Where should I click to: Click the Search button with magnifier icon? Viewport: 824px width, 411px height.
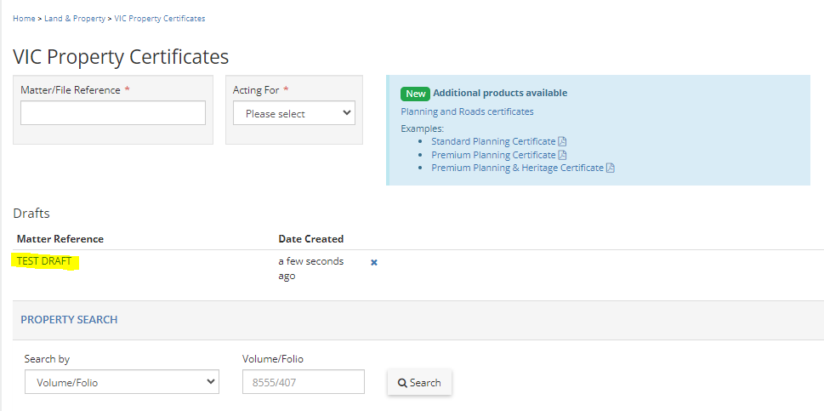(x=419, y=383)
